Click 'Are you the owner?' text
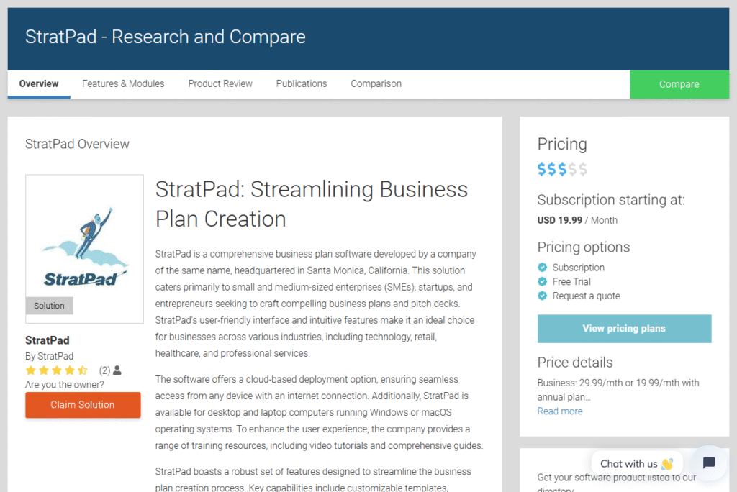Screen dimensions: 737x492 pos(64,384)
